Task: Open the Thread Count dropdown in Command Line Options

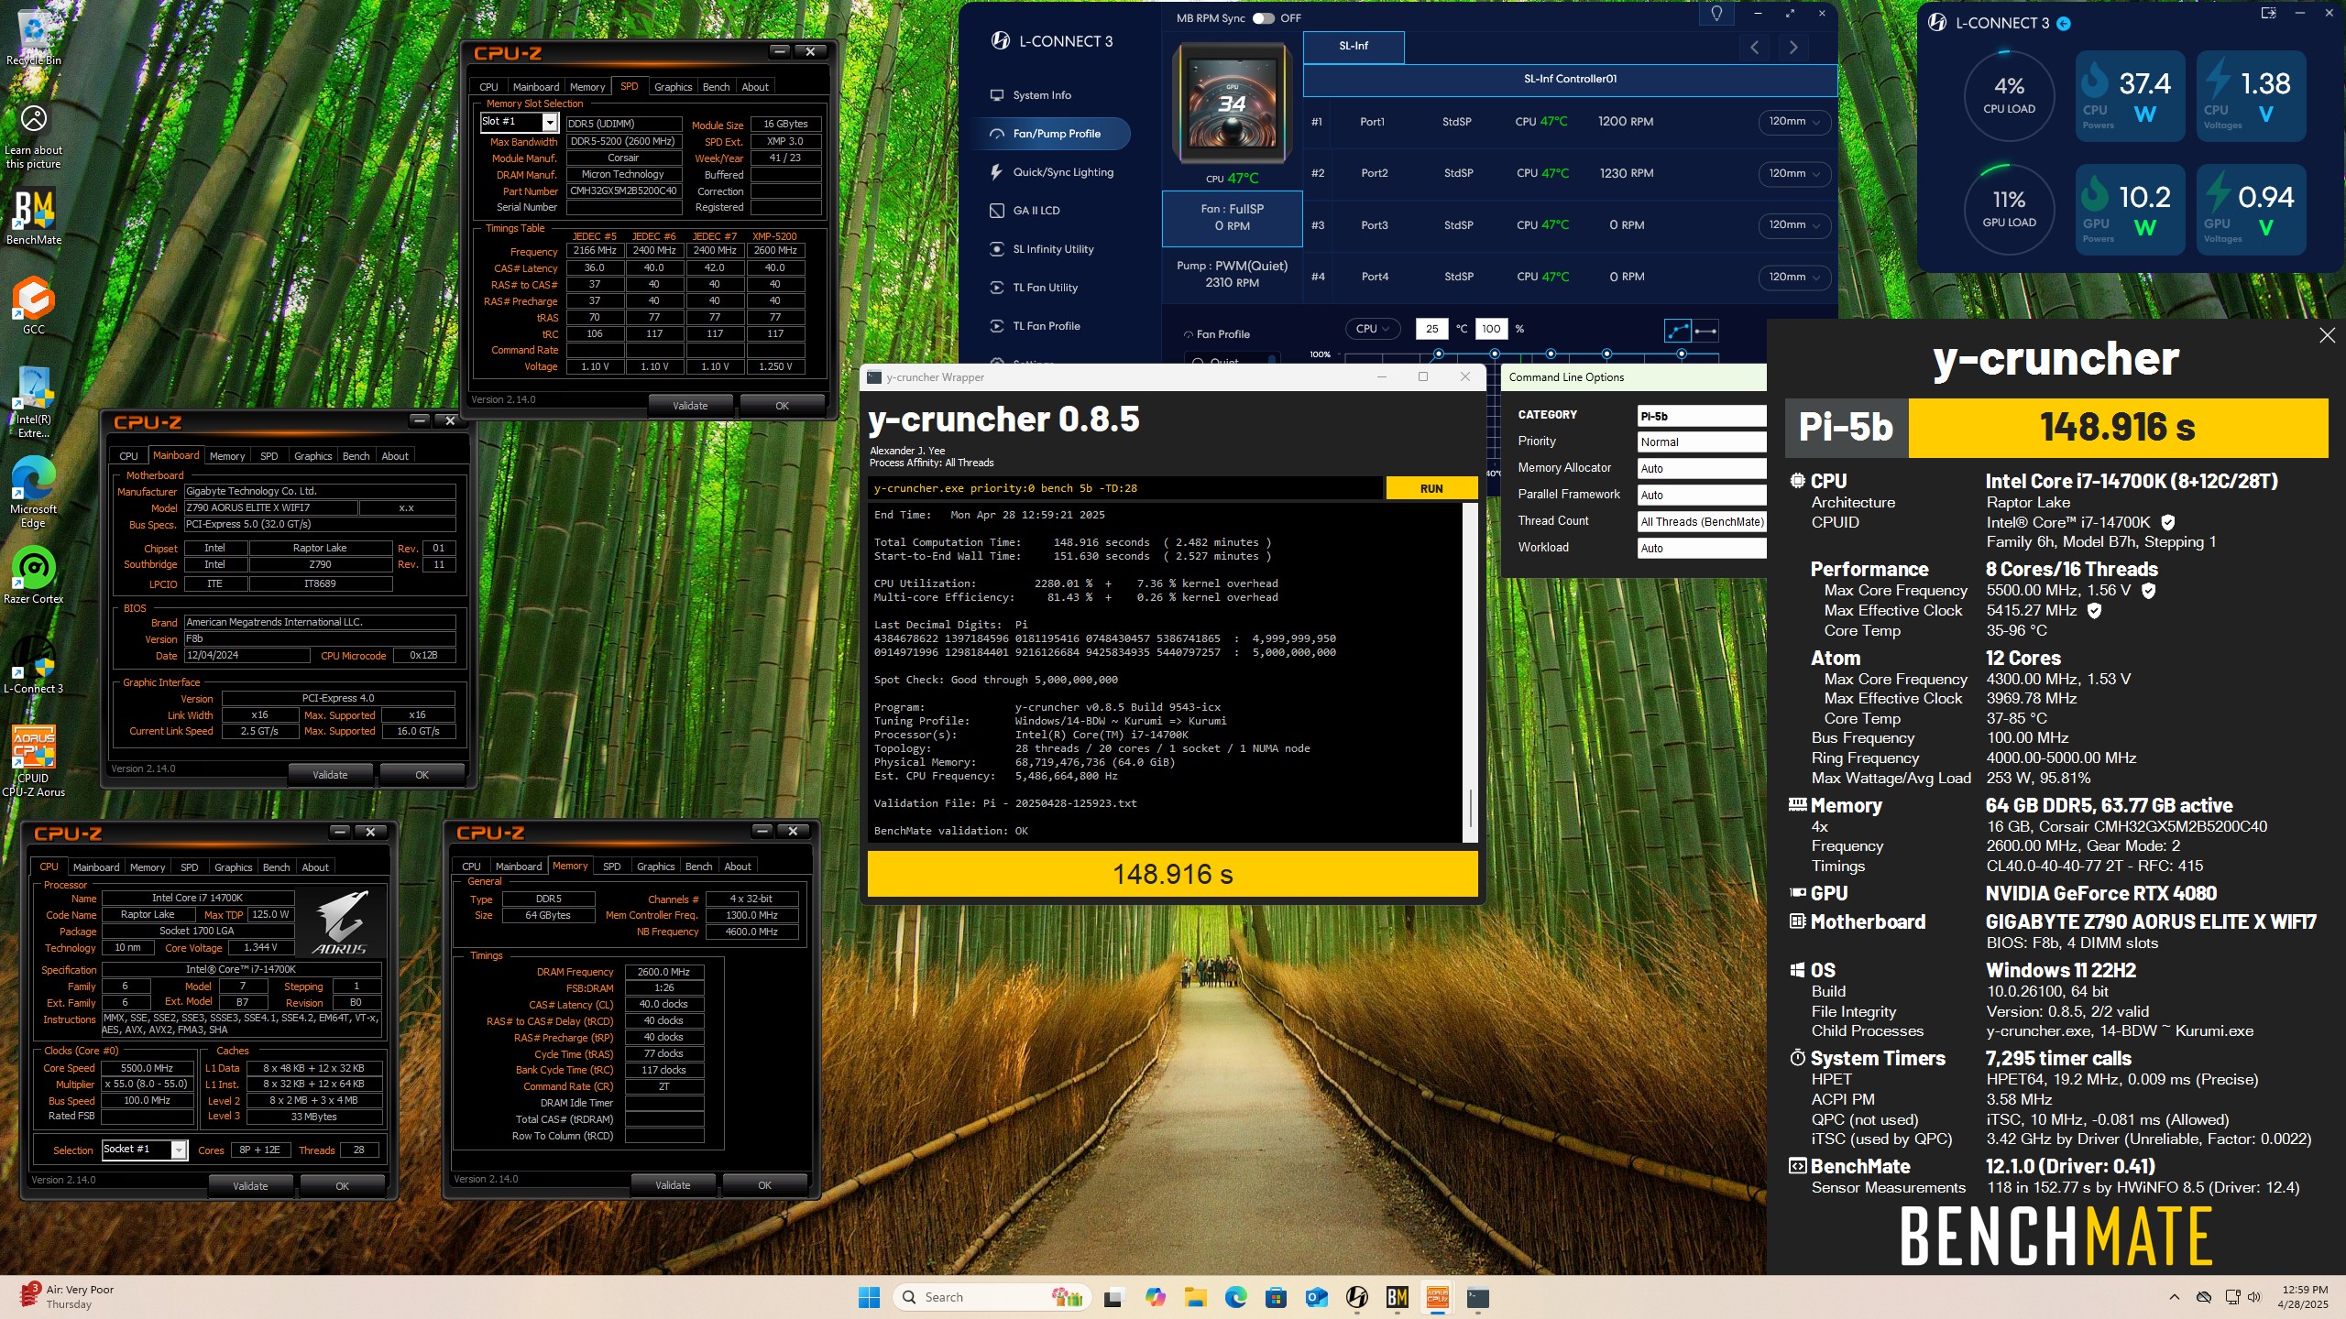Action: click(1702, 522)
